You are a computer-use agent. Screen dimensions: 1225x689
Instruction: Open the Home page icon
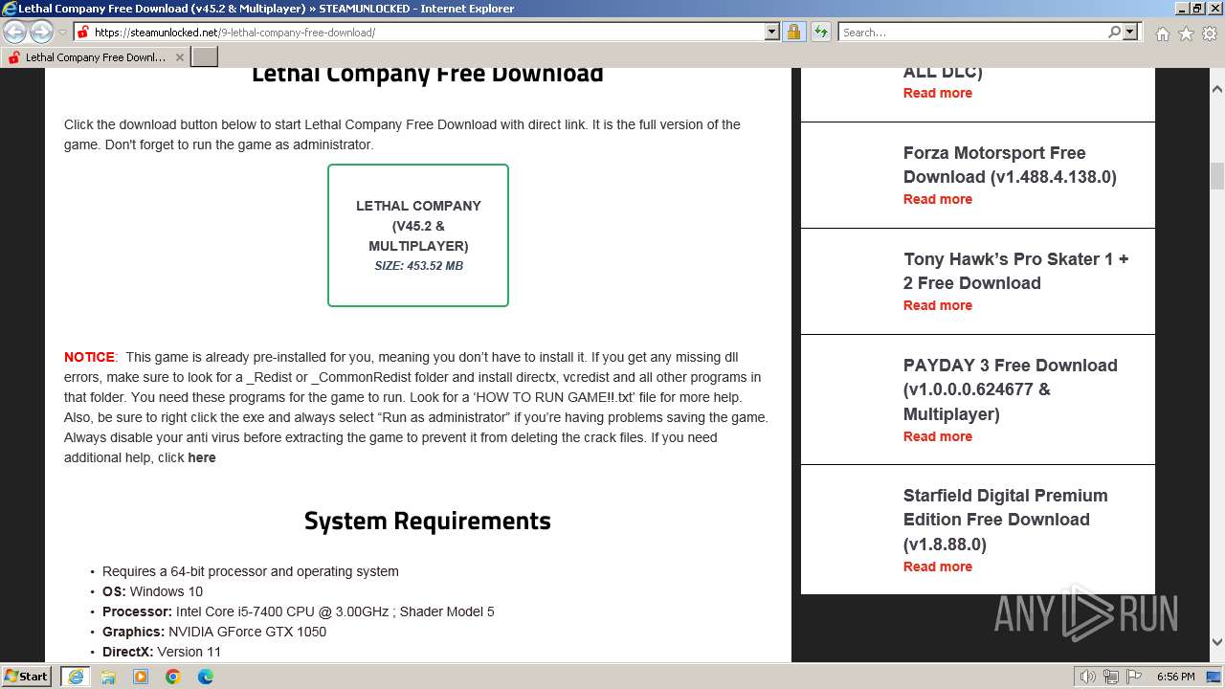coord(1162,33)
